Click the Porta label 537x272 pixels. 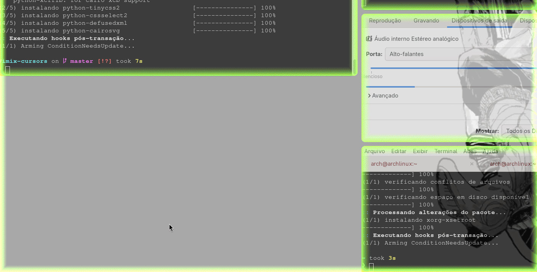[374, 54]
